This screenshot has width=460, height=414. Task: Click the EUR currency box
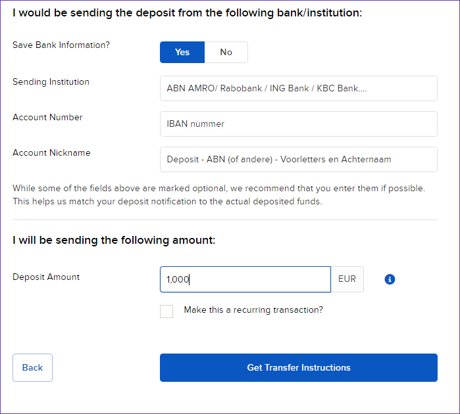click(x=347, y=279)
